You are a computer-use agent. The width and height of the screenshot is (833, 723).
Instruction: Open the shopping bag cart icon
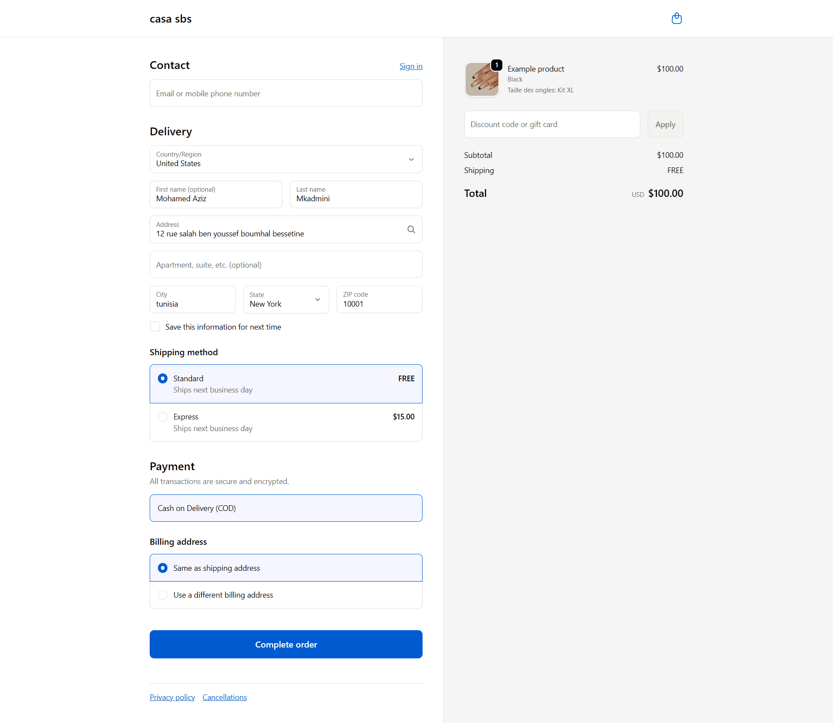click(676, 19)
